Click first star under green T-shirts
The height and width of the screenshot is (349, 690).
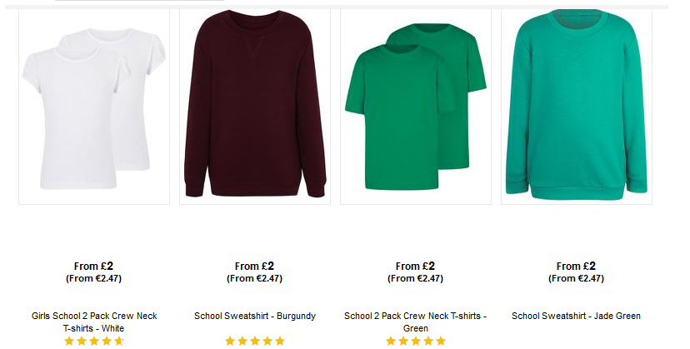(x=391, y=341)
